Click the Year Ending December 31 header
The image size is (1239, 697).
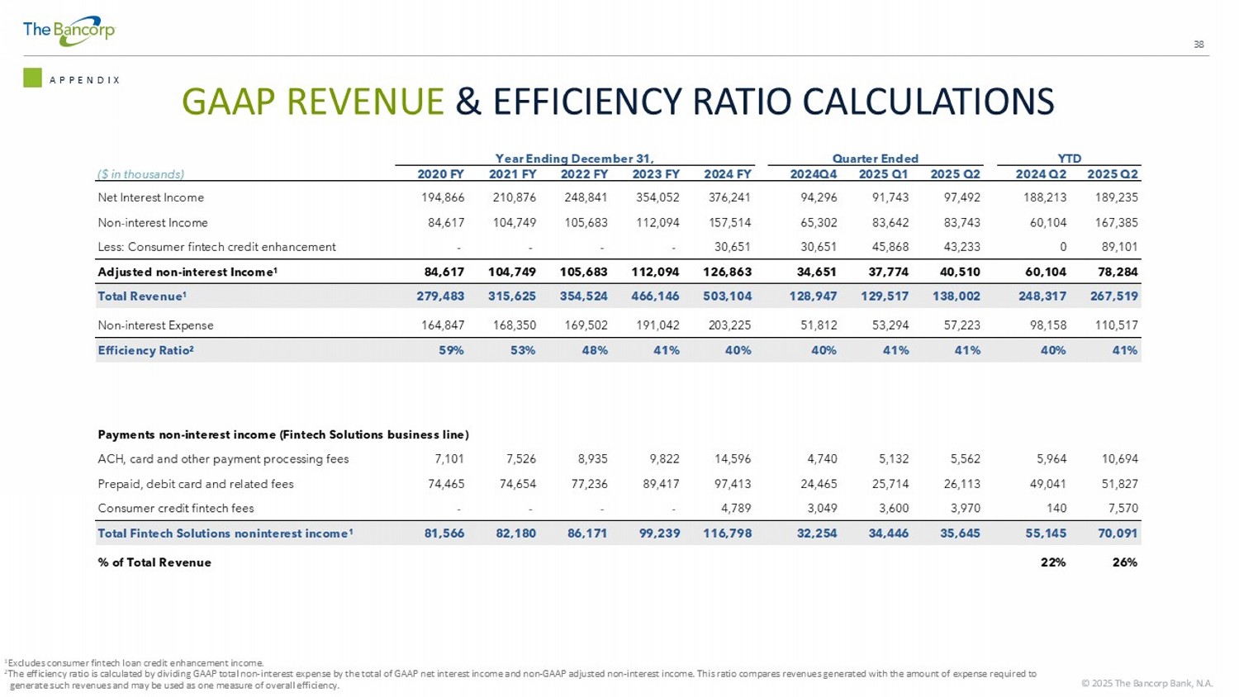click(x=574, y=159)
